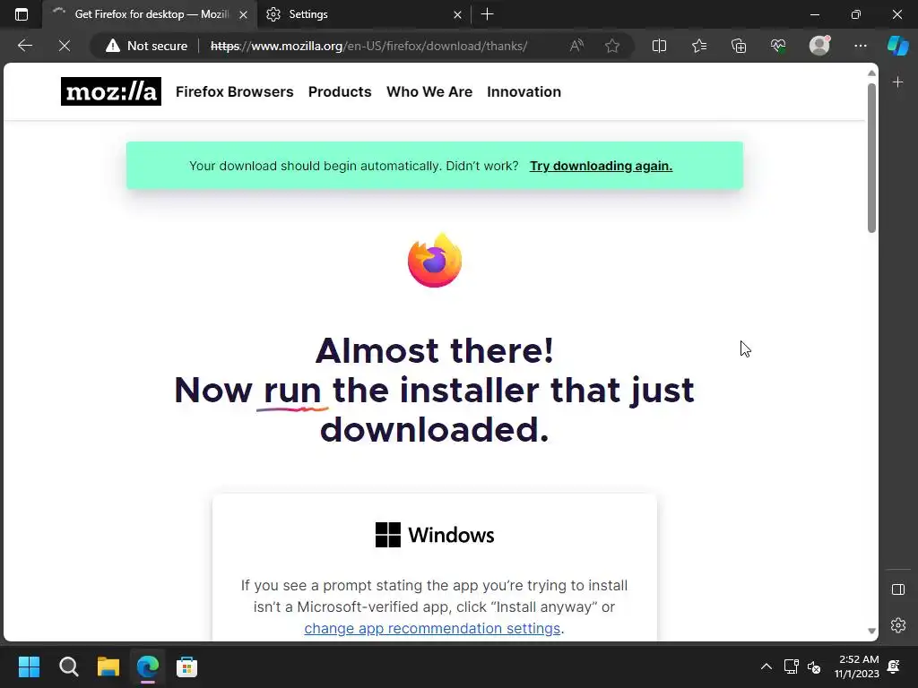The width and height of the screenshot is (918, 688).
Task: Open the Products menu
Action: (x=340, y=92)
